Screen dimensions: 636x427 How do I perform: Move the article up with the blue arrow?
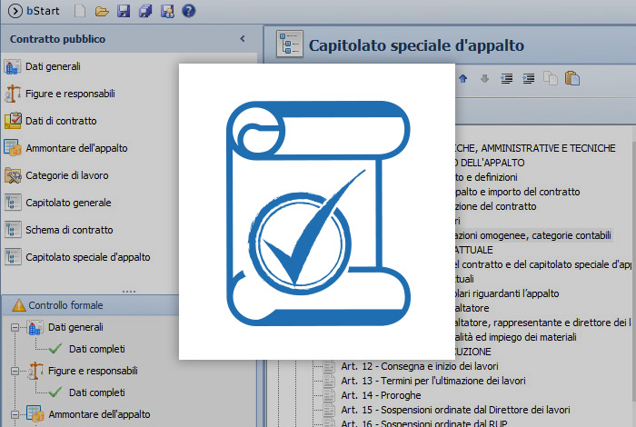(463, 78)
